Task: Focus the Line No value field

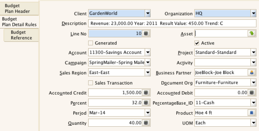Action: coord(115,34)
